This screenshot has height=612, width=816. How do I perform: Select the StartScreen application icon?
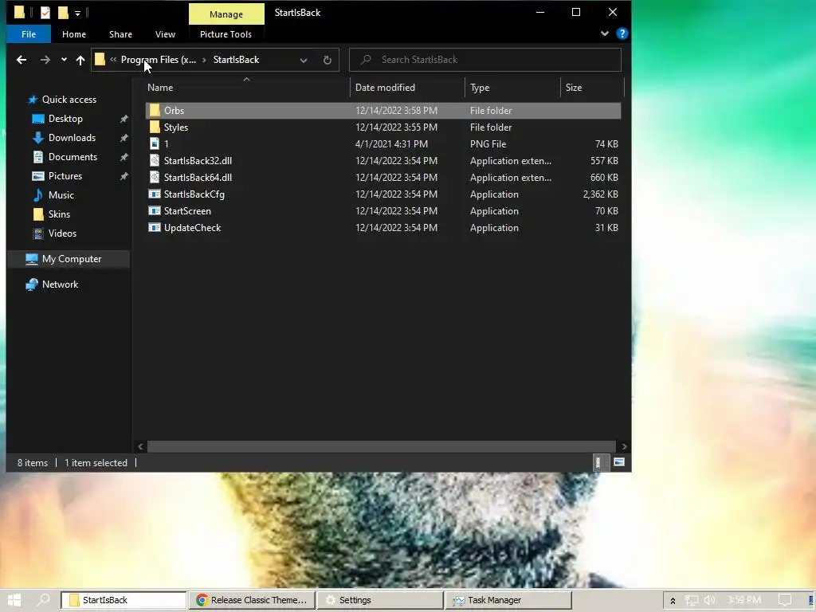pos(155,210)
